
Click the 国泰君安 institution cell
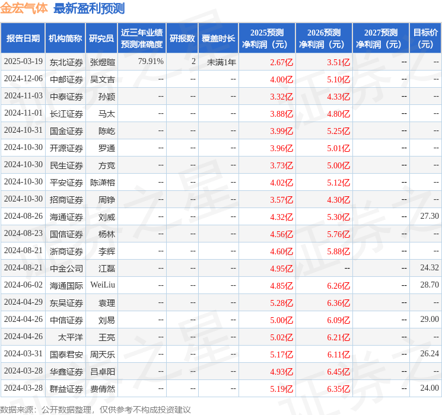click(66, 355)
